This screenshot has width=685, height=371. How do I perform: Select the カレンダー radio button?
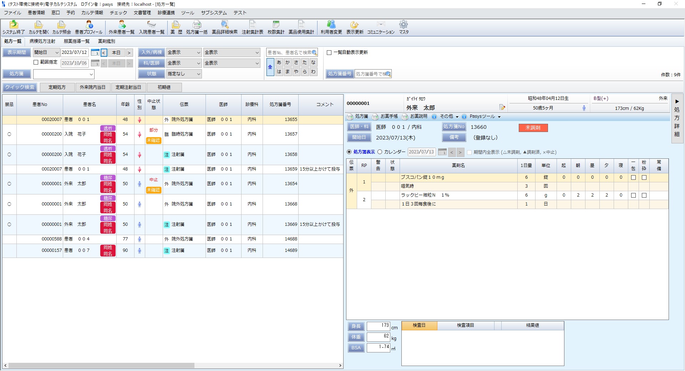pyautogui.click(x=380, y=152)
